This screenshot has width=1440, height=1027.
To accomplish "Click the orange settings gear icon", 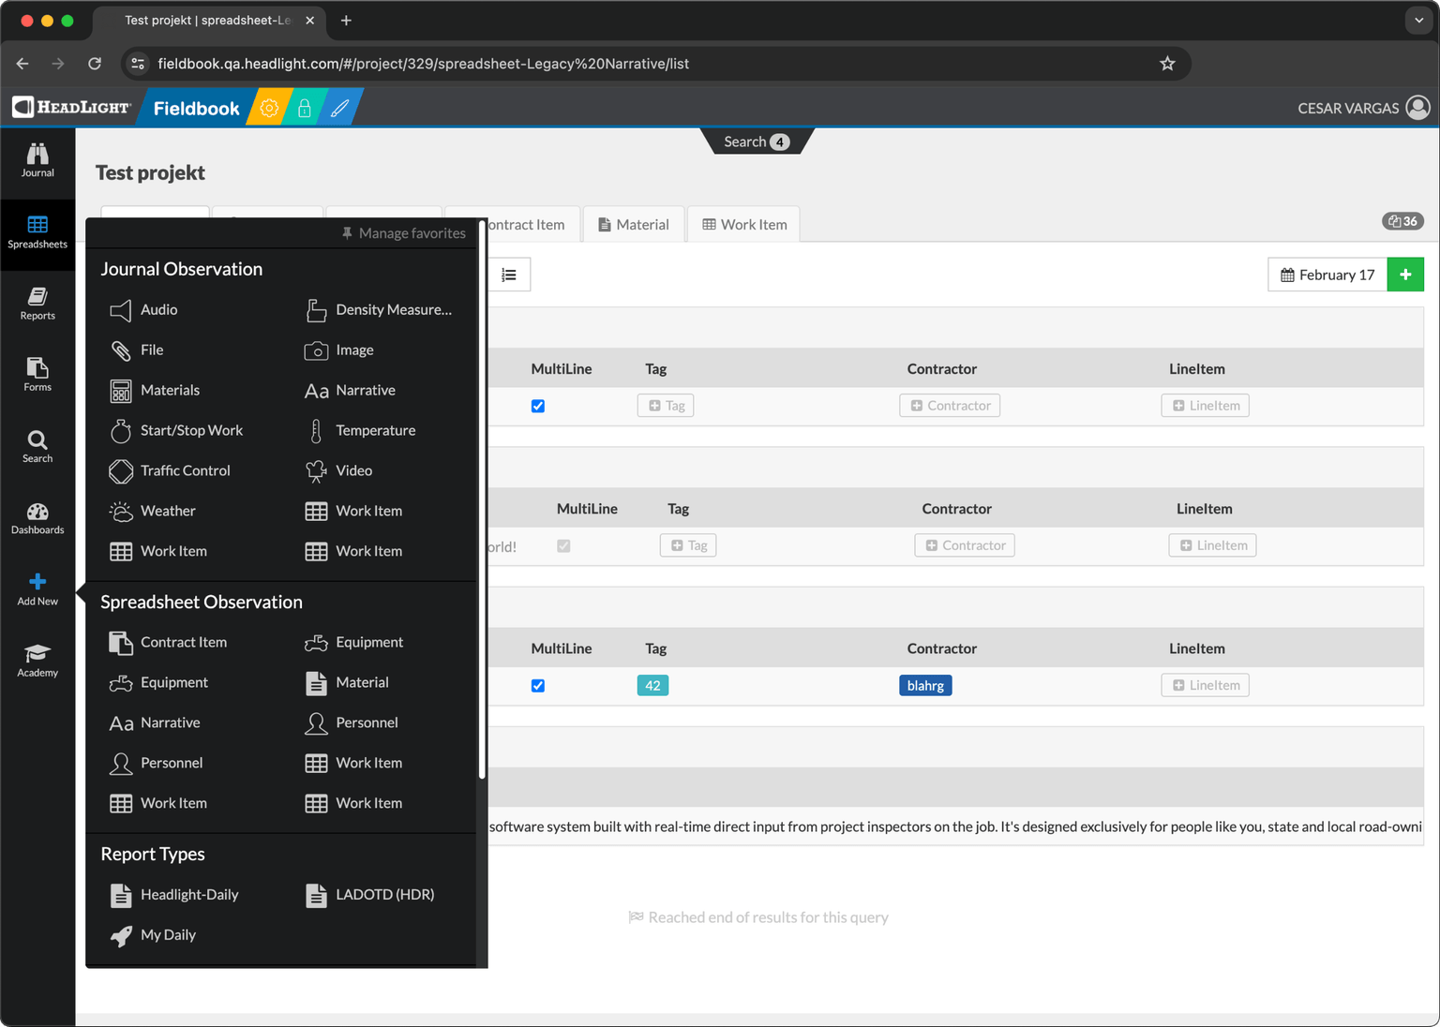I will (x=269, y=109).
